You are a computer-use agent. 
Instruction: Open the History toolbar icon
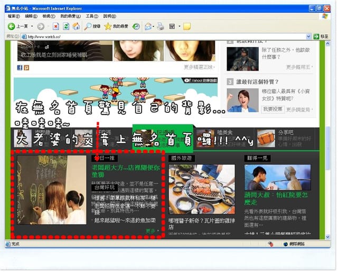[x=136, y=26]
